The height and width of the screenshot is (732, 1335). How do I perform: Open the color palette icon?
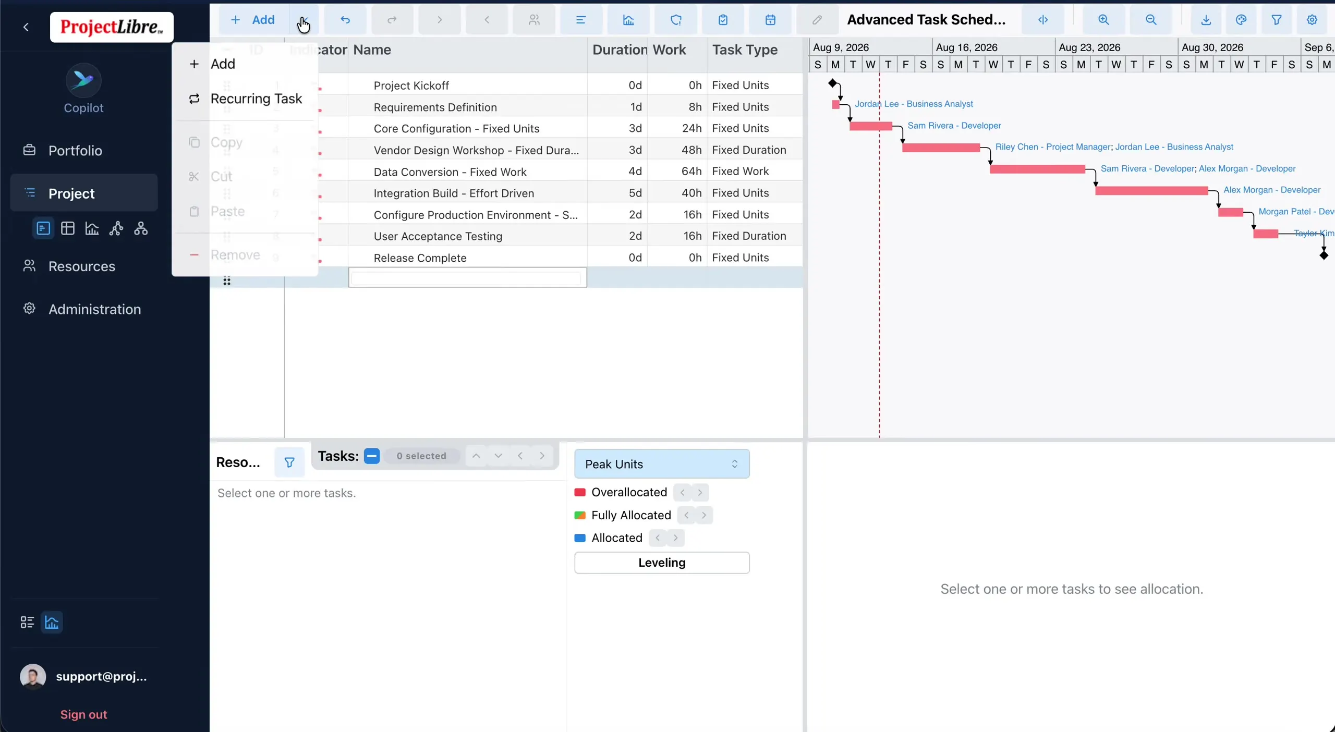[x=1241, y=20]
